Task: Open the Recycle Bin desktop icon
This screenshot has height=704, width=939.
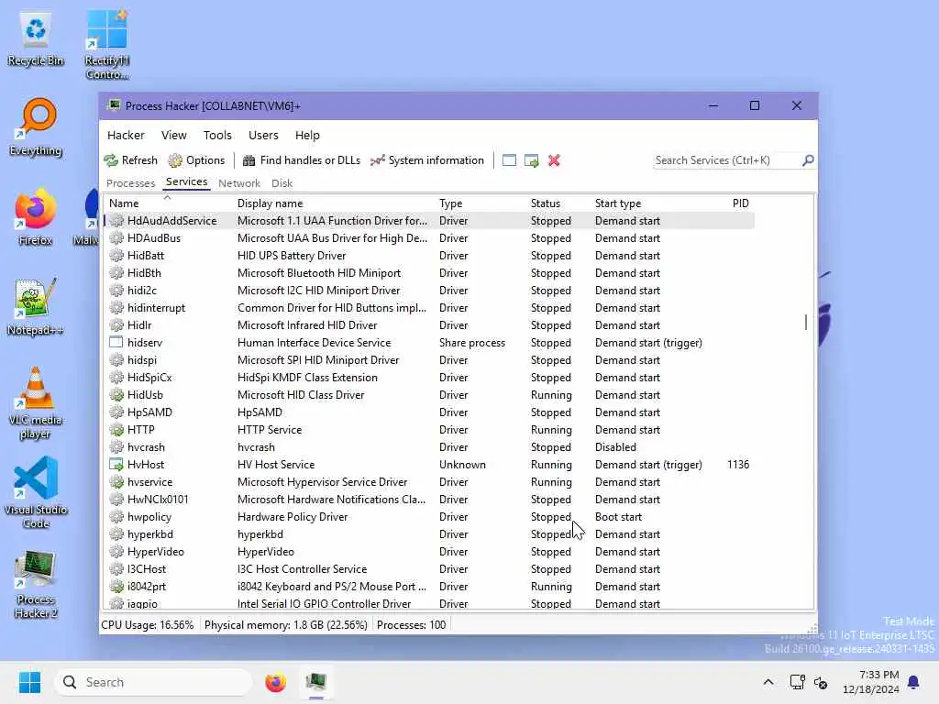Action: click(x=36, y=39)
